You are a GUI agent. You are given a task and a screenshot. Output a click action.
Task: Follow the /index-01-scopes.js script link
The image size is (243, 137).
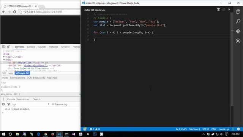pos(36,65)
